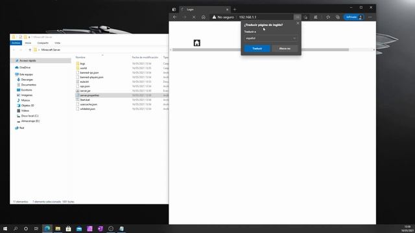The width and height of the screenshot is (415, 233).
Task: Select the server.jar file
Action: (85, 91)
